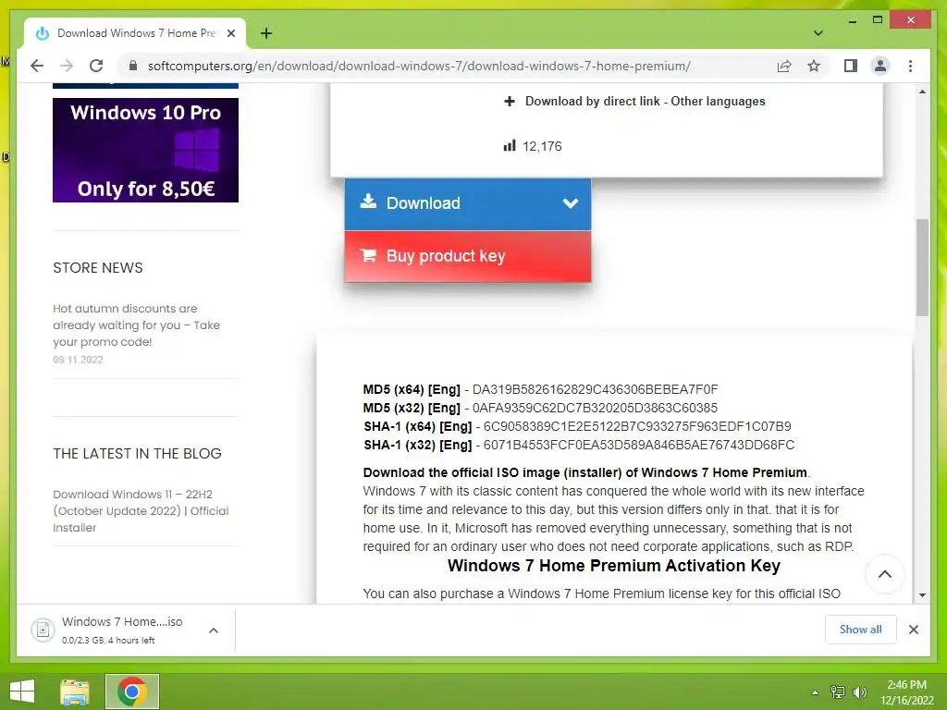Image resolution: width=947 pixels, height=710 pixels.
Task: Click the SHA-1 (x32) hash value text
Action: pyautogui.click(x=639, y=445)
